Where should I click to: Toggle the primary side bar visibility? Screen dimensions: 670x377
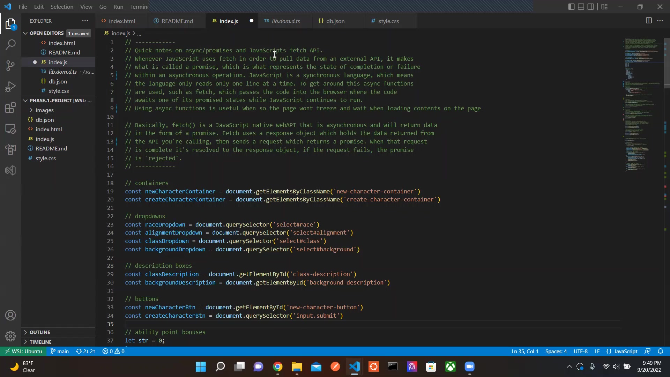(x=571, y=7)
